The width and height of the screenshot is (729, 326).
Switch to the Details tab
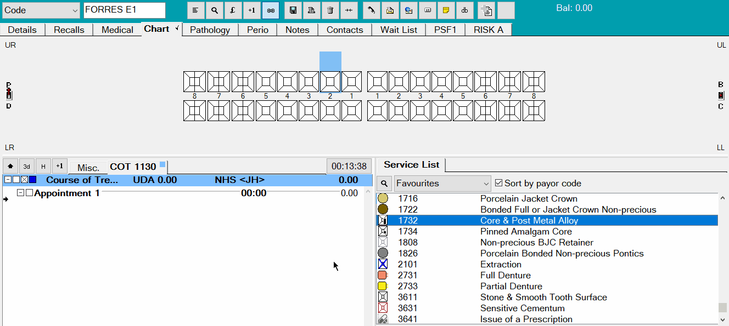pyautogui.click(x=23, y=30)
